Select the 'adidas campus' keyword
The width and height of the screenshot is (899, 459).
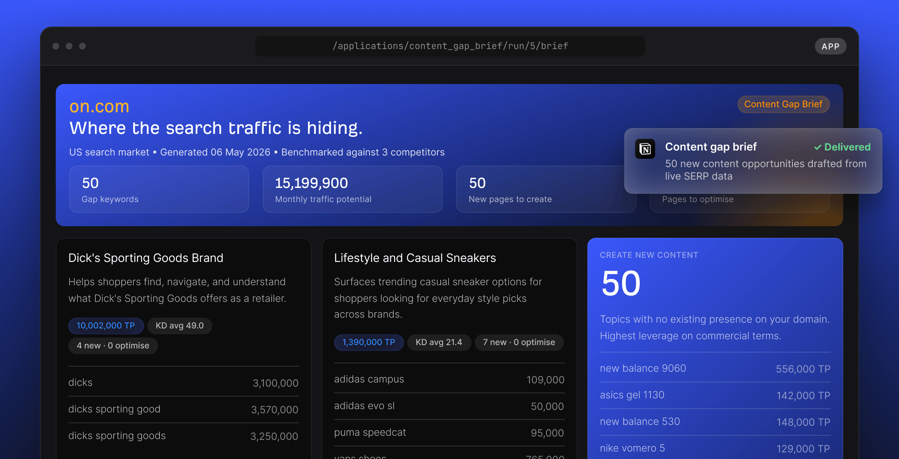pos(369,379)
